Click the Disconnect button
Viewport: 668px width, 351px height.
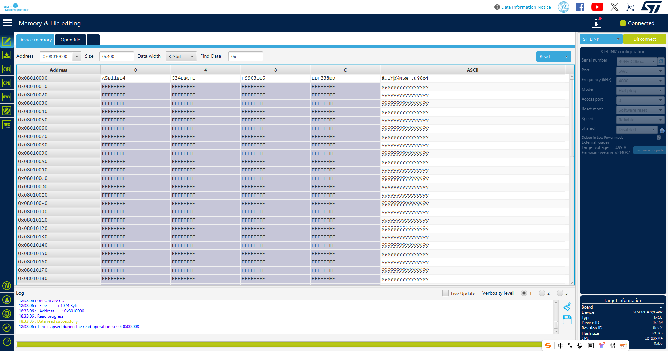(x=644, y=39)
